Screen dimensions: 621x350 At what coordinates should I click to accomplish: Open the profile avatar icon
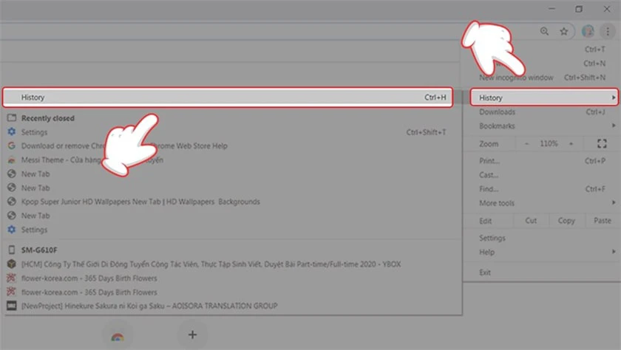point(588,31)
